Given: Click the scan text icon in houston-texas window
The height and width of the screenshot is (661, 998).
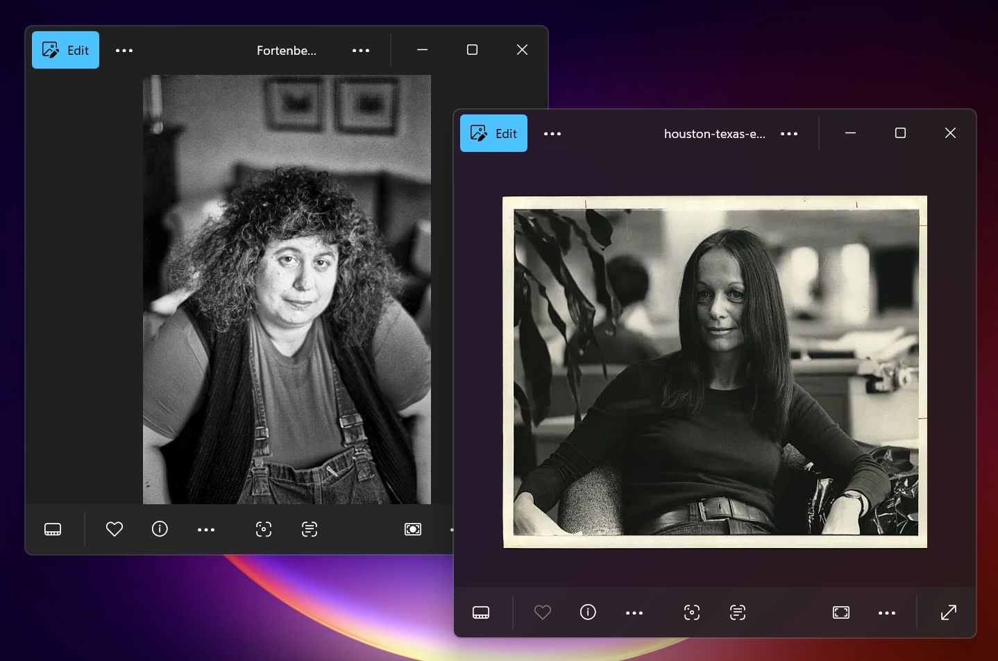Looking at the screenshot, I should pyautogui.click(x=738, y=612).
